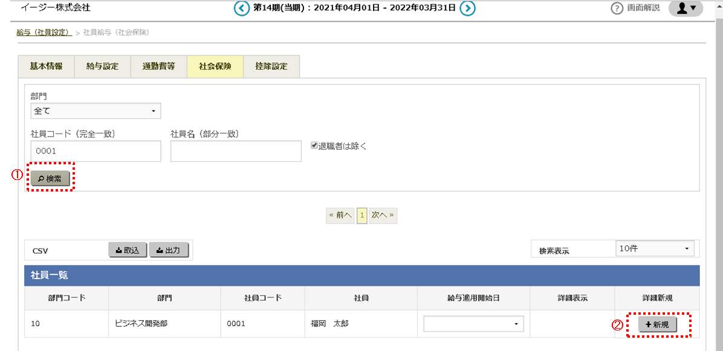Switch to the 基本情報 tab

click(46, 66)
